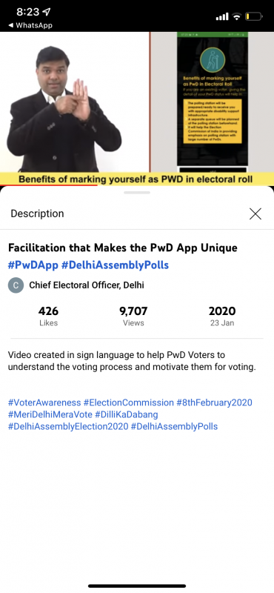Open the #DilliKaDabang hashtag
Image resolution: width=274 pixels, height=593 pixels.
pos(127,414)
